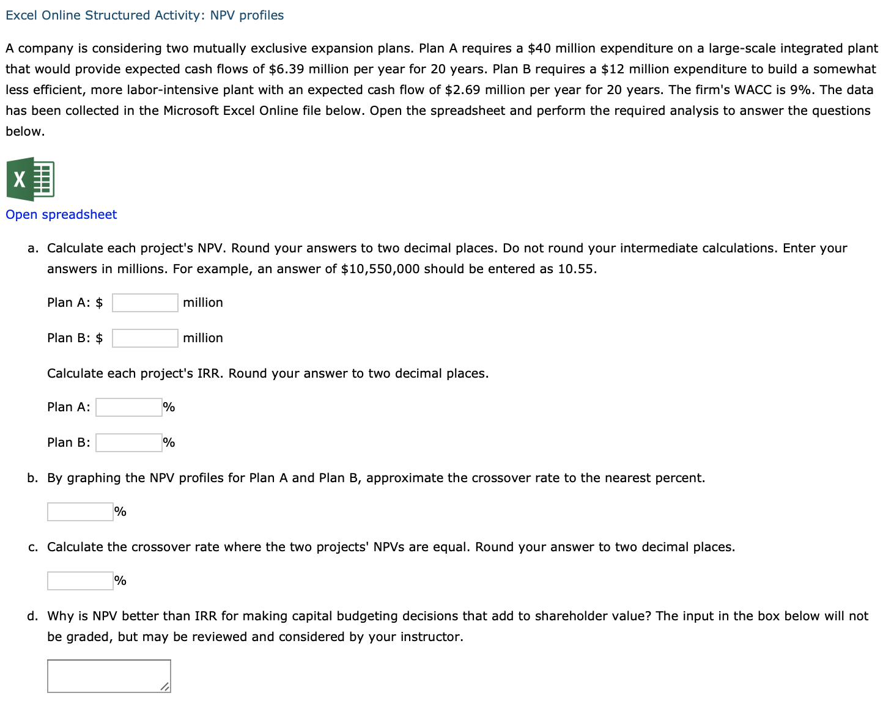Click the crossover rate field under part b
The height and width of the screenshot is (704, 883).
point(79,512)
